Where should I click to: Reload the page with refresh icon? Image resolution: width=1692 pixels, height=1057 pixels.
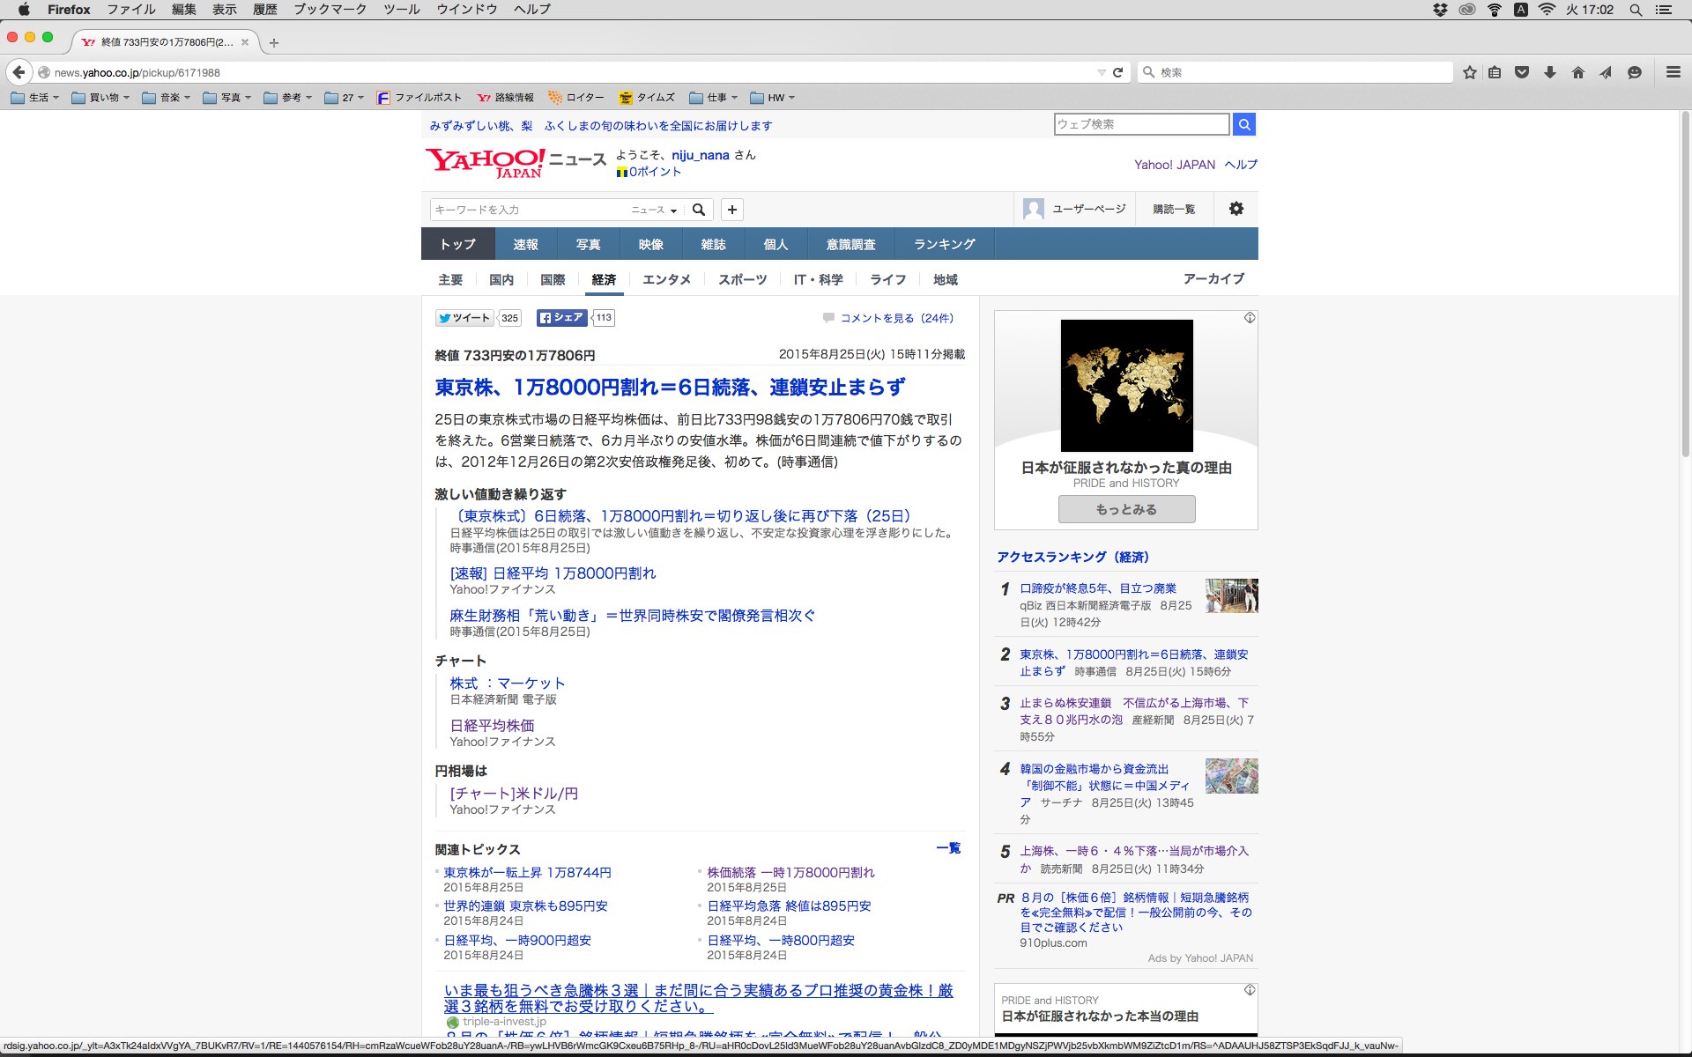coord(1117,72)
